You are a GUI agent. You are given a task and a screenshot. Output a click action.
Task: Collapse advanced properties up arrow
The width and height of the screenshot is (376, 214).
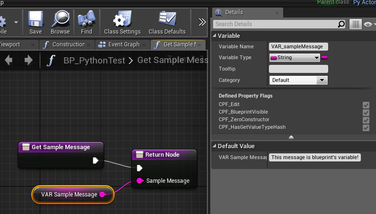291,137
